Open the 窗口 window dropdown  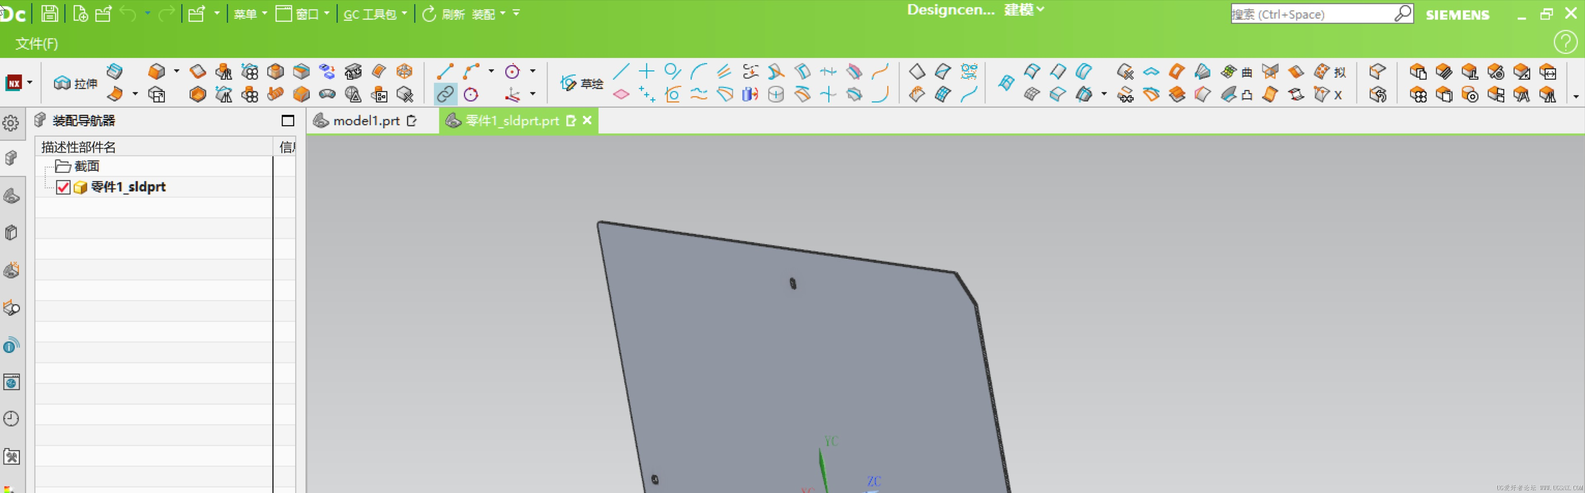click(302, 14)
